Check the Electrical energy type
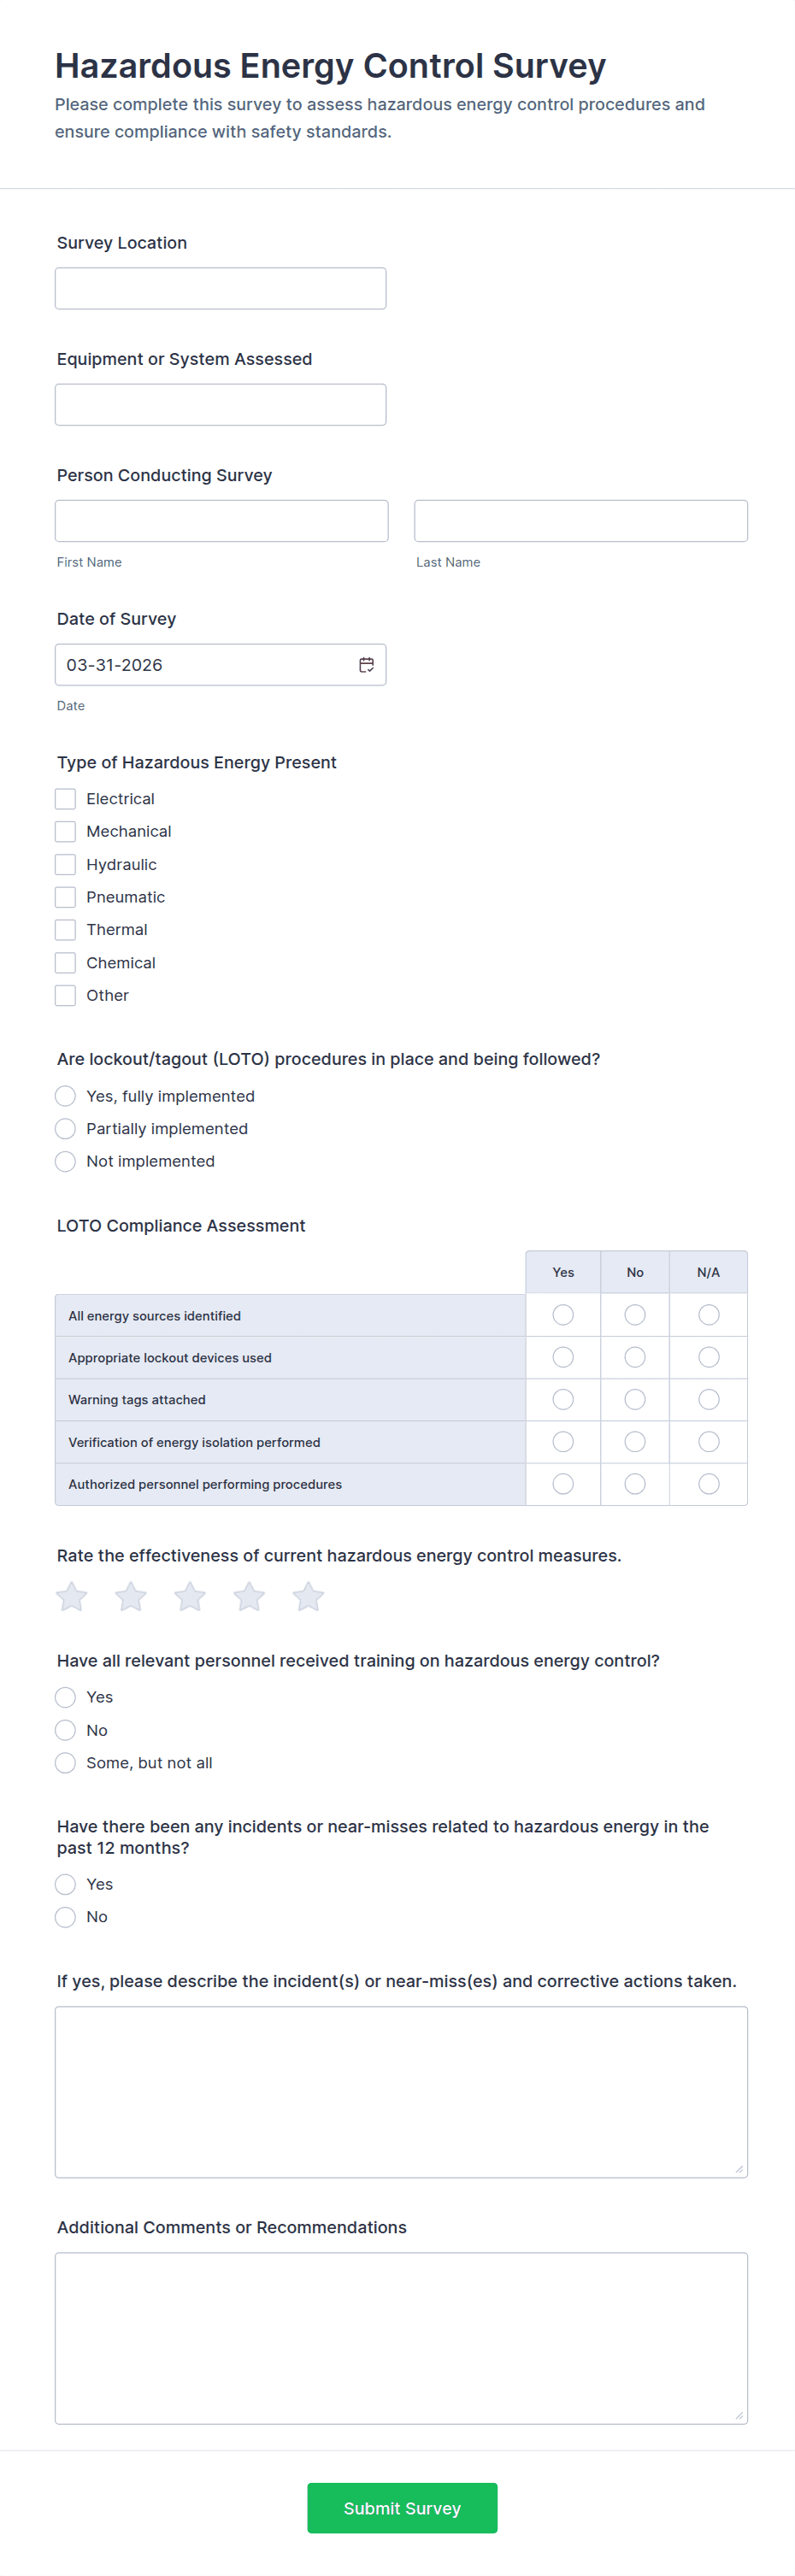Viewport: 795px width, 2576px height. [66, 799]
